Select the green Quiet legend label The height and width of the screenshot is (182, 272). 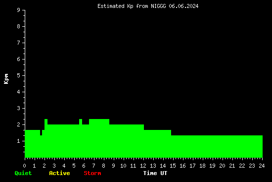coord(23,173)
